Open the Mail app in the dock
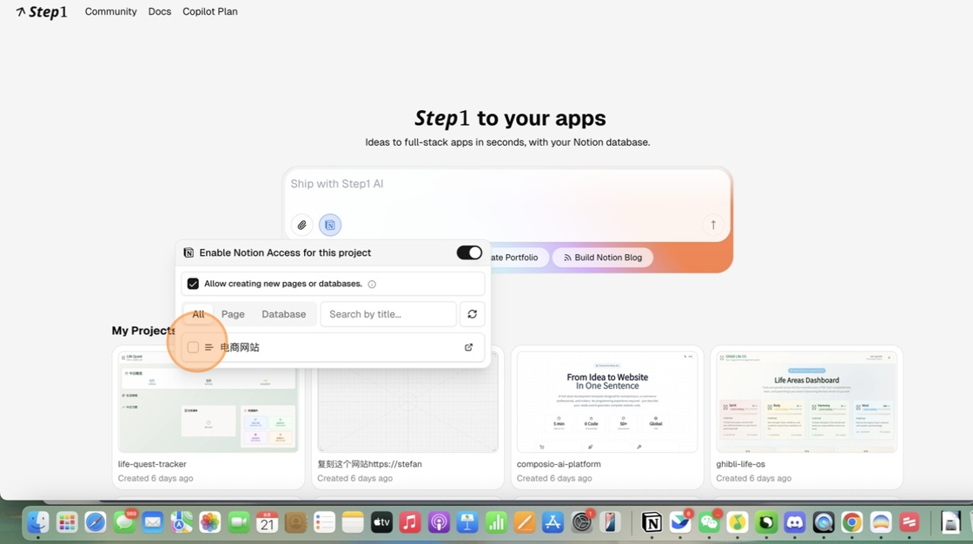 [x=153, y=522]
